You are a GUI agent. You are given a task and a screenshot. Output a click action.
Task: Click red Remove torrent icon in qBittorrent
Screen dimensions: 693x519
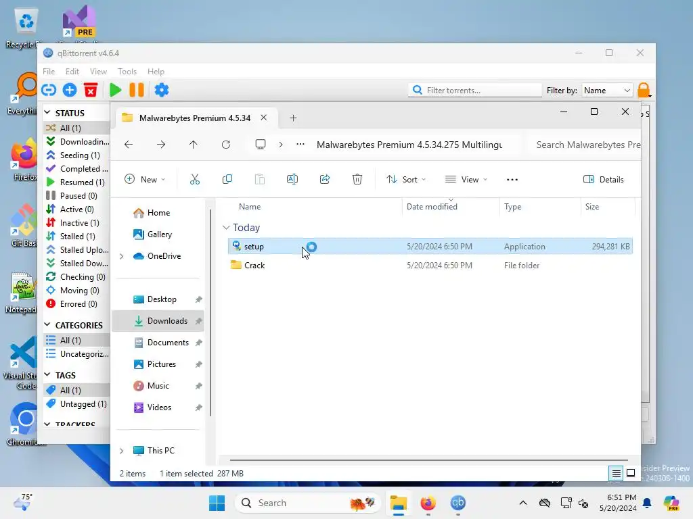click(91, 90)
